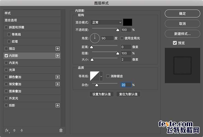
Task: Select the 内阴影 row label
Action: pyautogui.click(x=14, y=56)
